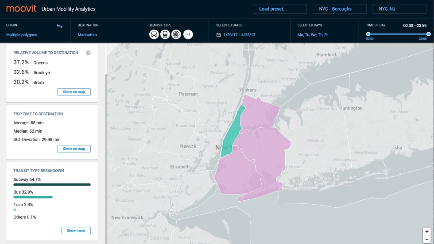Click the +1 additional transit types badge
Viewport: 434px width, 244px height.
(188, 34)
